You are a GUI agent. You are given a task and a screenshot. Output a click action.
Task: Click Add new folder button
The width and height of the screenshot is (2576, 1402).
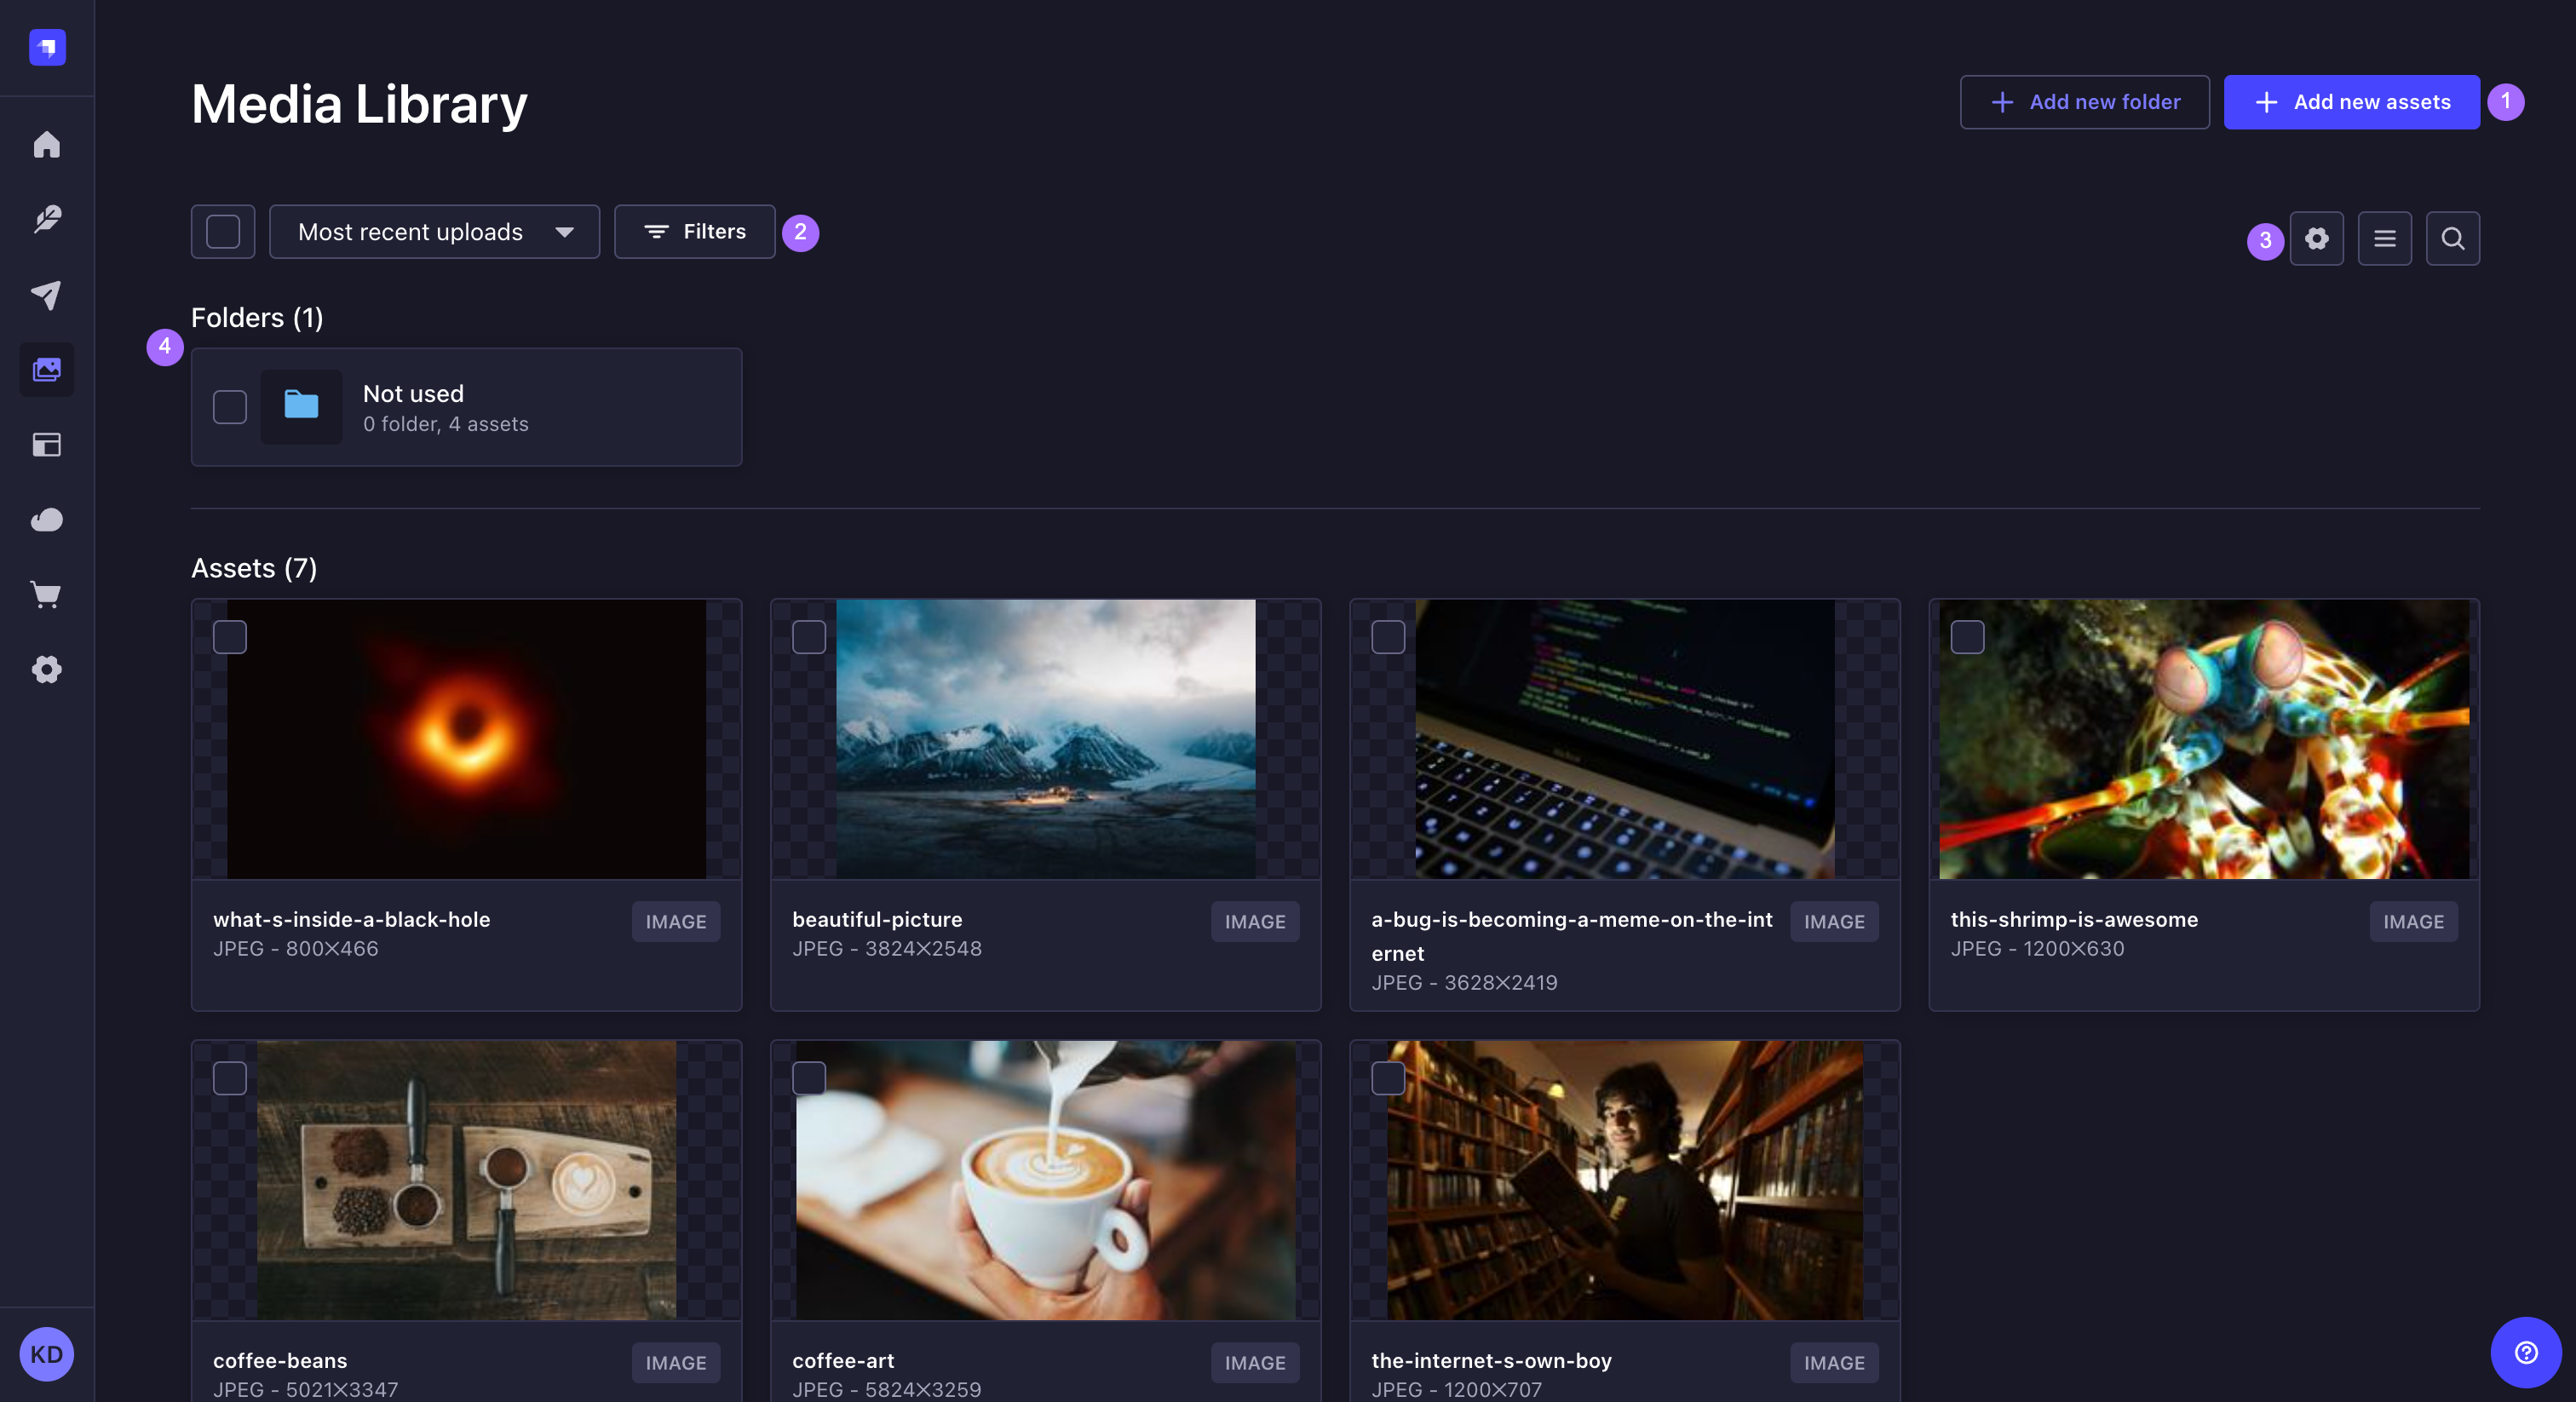click(x=2084, y=102)
